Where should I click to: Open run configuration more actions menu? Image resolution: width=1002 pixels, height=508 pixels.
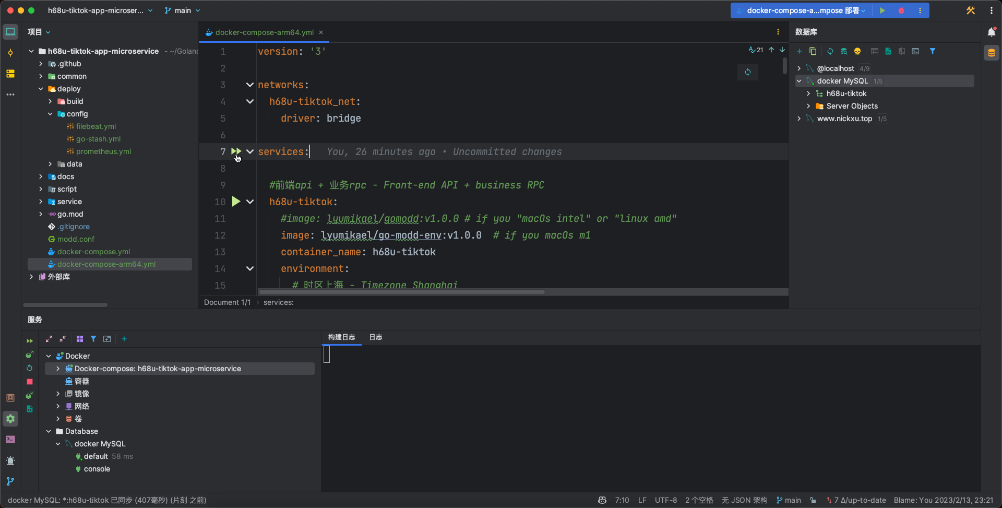(920, 10)
